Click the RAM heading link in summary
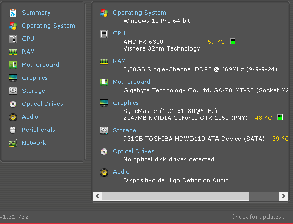Viewport: 293px width, 224px height. coord(119,61)
